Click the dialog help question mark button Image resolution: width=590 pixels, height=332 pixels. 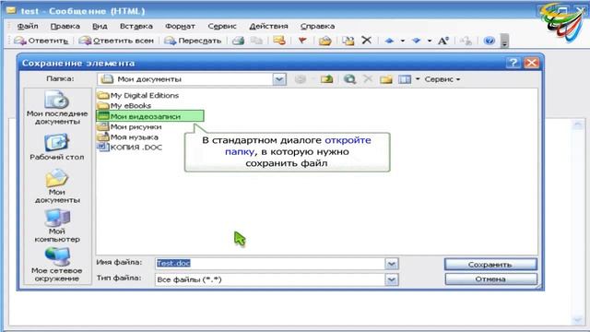point(513,63)
